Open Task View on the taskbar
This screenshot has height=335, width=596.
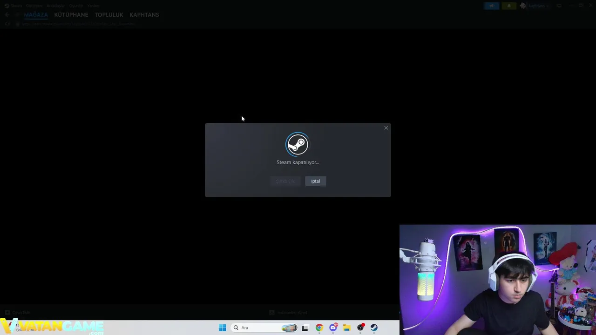click(305, 328)
